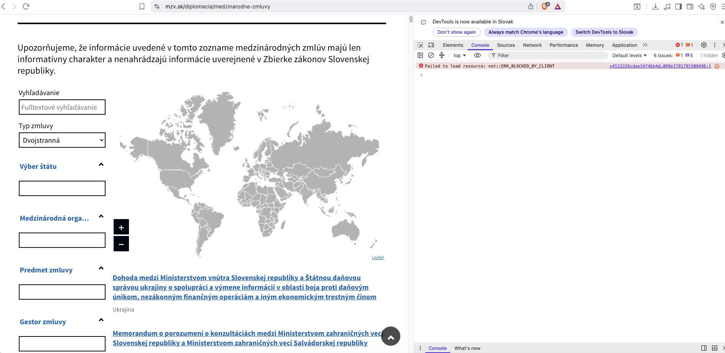This screenshot has height=353, width=725.
Task: Open the Network tab
Action: click(x=532, y=45)
